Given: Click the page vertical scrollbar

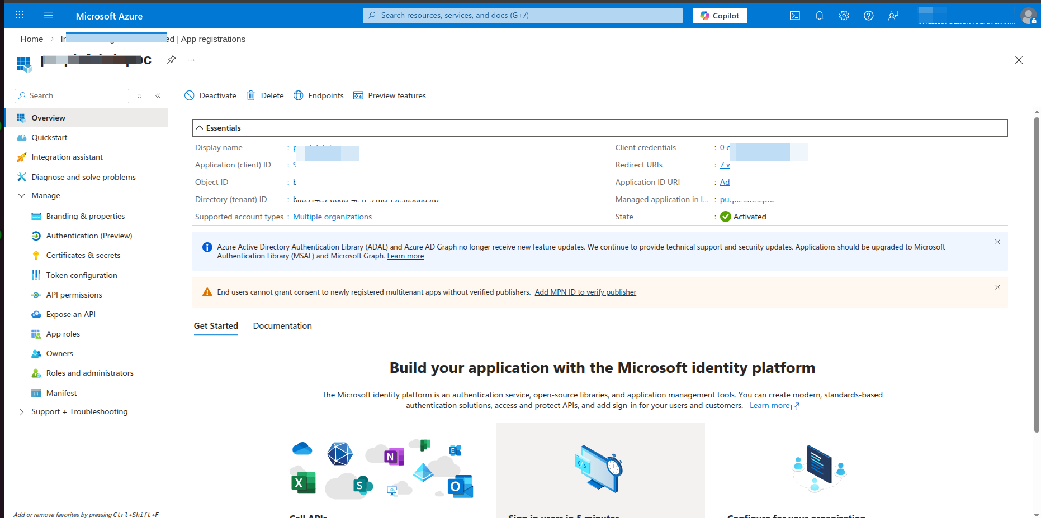Looking at the screenshot, I should pyautogui.click(x=1037, y=274).
